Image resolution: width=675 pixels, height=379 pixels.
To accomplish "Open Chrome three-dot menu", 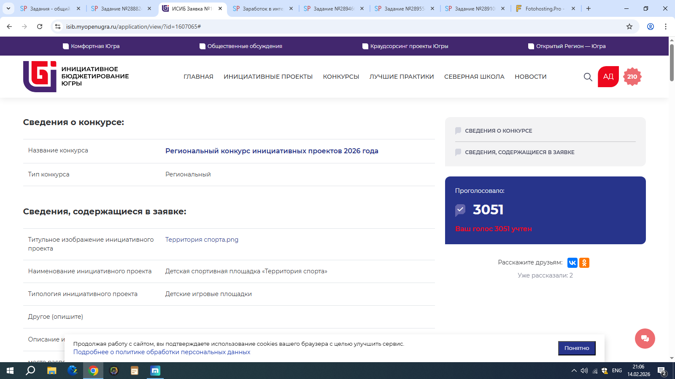I will point(666,27).
